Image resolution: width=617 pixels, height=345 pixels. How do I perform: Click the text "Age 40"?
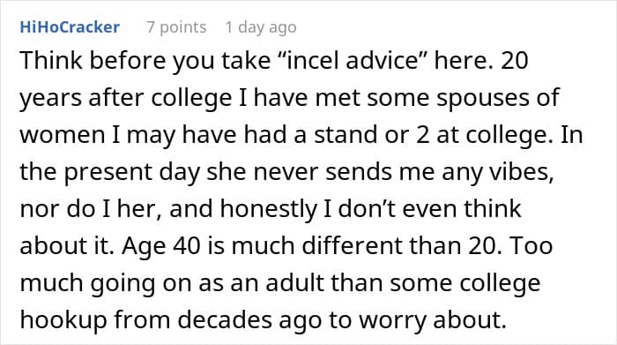[161, 246]
